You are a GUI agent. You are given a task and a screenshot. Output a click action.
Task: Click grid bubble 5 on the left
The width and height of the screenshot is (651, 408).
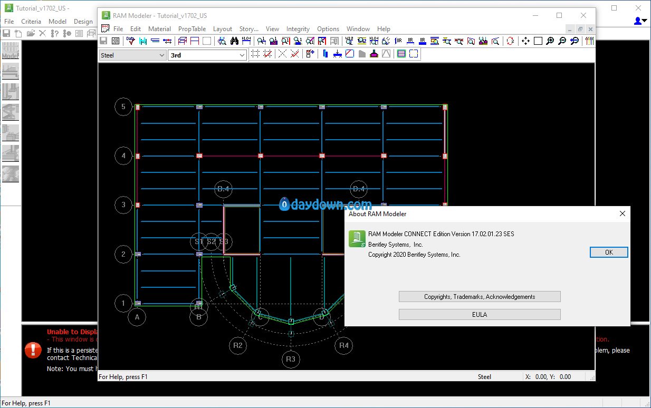pyautogui.click(x=123, y=107)
